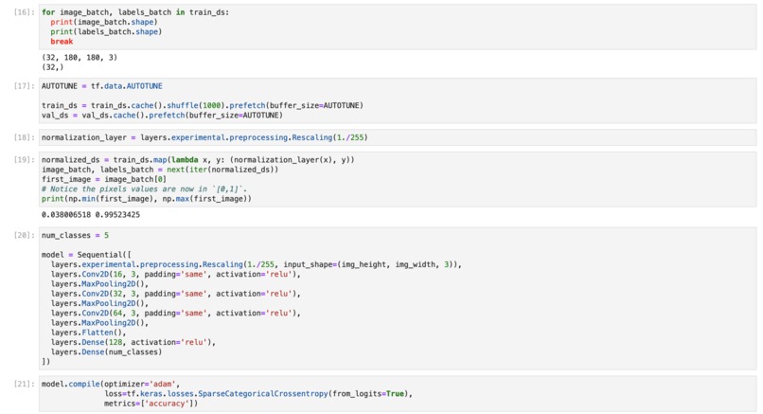Click the optimizer='adam' text
The width and height of the screenshot is (763, 414).
[x=141, y=384]
